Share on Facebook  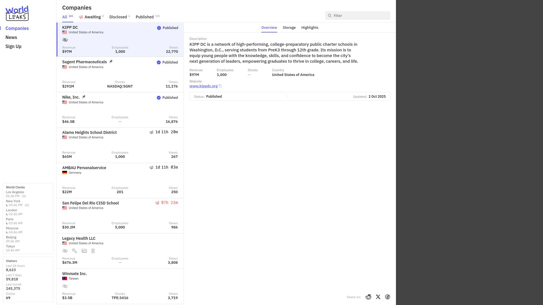click(x=387, y=297)
